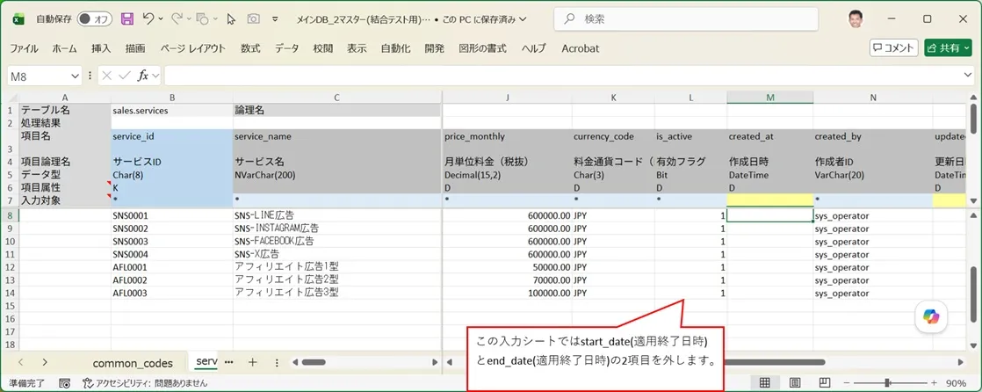The image size is (982, 392).
Task: Switch to Normal view icon
Action: click(x=765, y=382)
